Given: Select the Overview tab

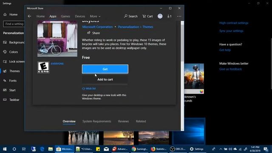Looking at the screenshot, I should point(69,121).
